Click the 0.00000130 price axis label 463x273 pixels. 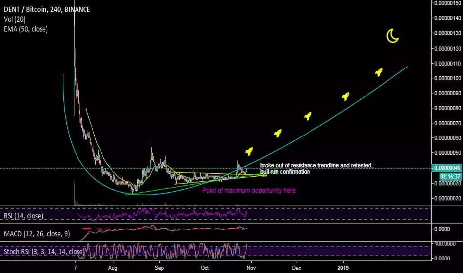click(448, 33)
